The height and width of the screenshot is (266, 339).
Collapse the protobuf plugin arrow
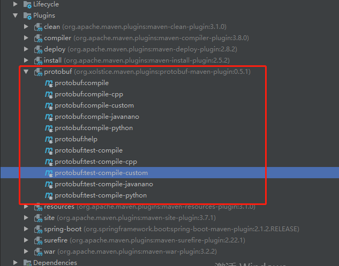(x=26, y=72)
